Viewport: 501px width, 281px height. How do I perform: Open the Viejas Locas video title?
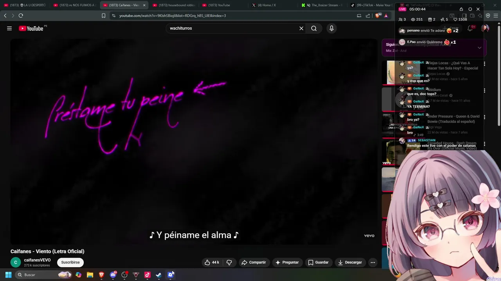pos(452,66)
